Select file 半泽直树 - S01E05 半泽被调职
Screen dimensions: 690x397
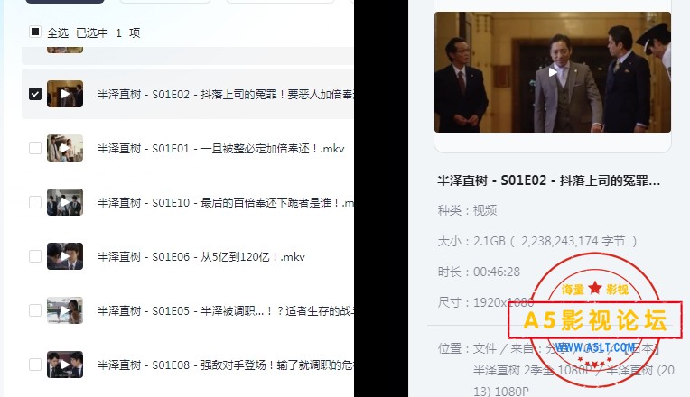coord(225,310)
